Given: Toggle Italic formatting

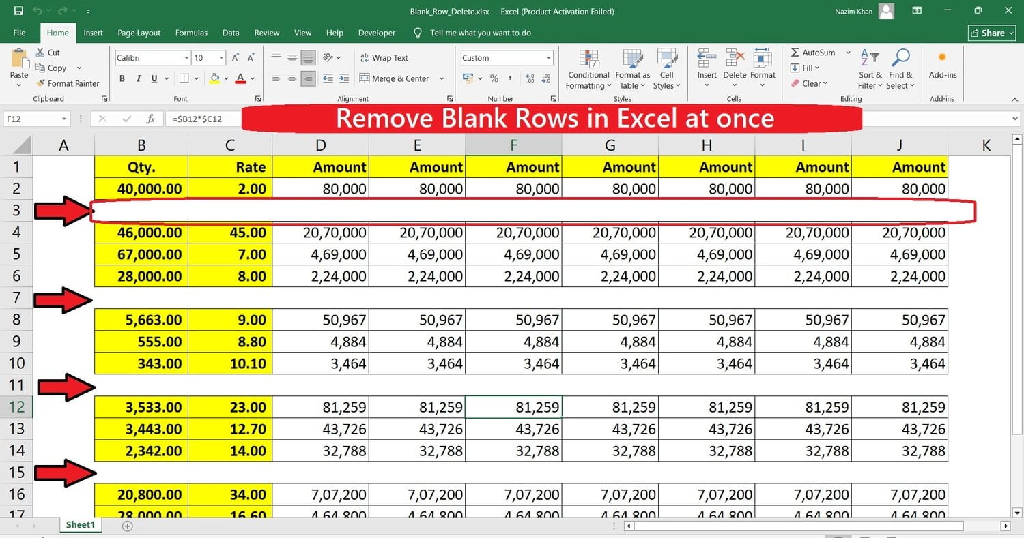Looking at the screenshot, I should click(139, 78).
